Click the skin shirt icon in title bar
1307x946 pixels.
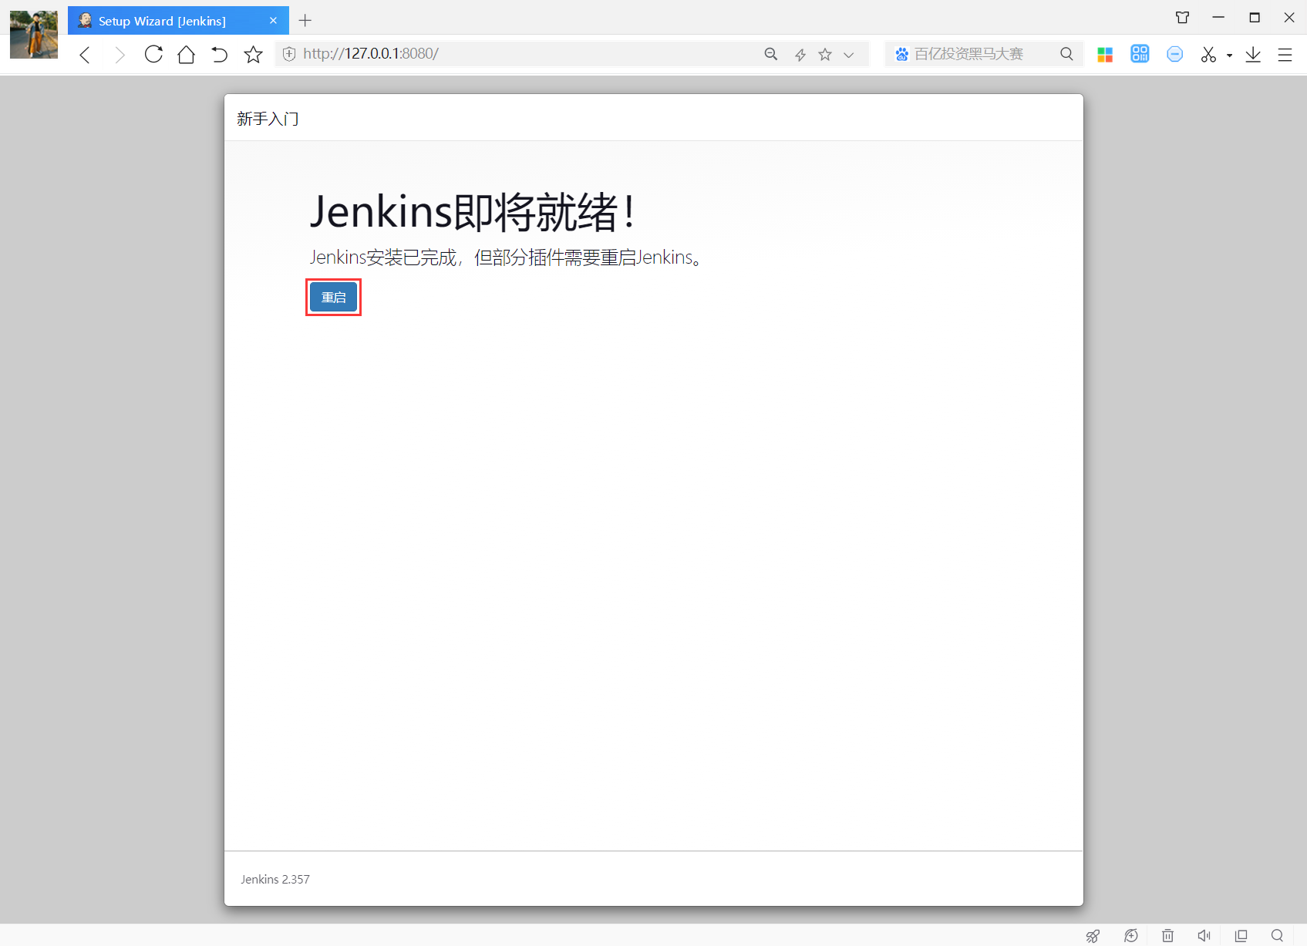coord(1182,17)
